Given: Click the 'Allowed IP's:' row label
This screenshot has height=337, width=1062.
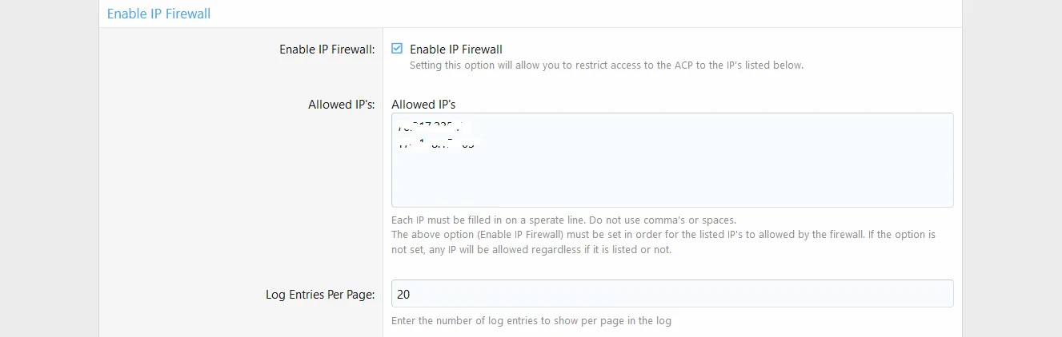Looking at the screenshot, I should click(x=341, y=105).
